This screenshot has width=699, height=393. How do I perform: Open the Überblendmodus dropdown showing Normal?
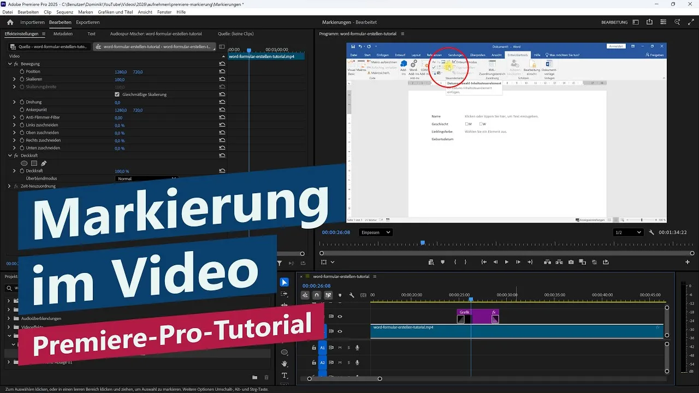146,178
